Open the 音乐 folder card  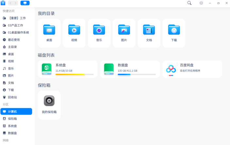point(99,33)
